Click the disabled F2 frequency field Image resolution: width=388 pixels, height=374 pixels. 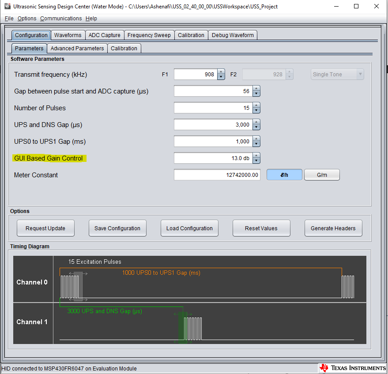point(264,75)
